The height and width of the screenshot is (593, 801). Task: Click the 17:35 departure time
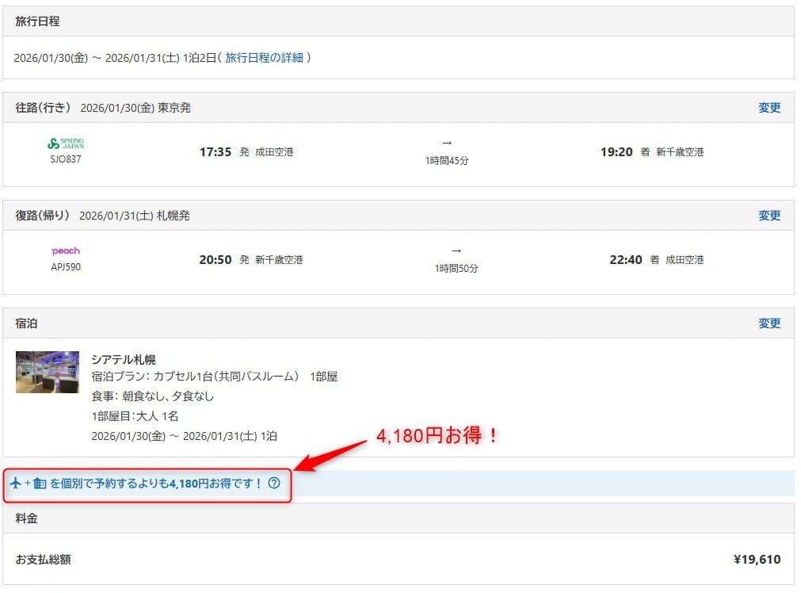(216, 152)
